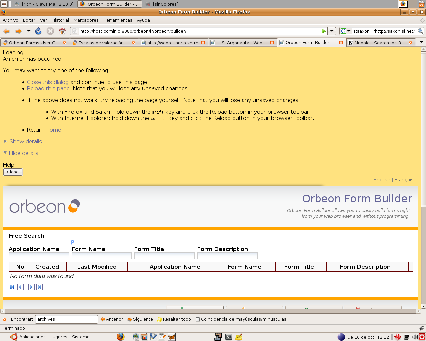Open search engine selector dropdown
426x341 pixels.
tap(345, 31)
